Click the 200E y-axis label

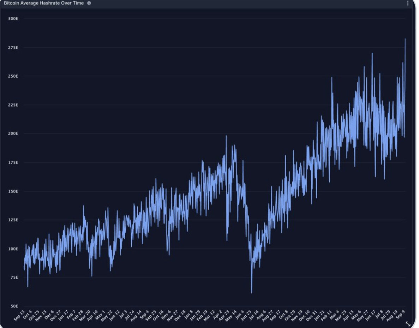(13, 133)
